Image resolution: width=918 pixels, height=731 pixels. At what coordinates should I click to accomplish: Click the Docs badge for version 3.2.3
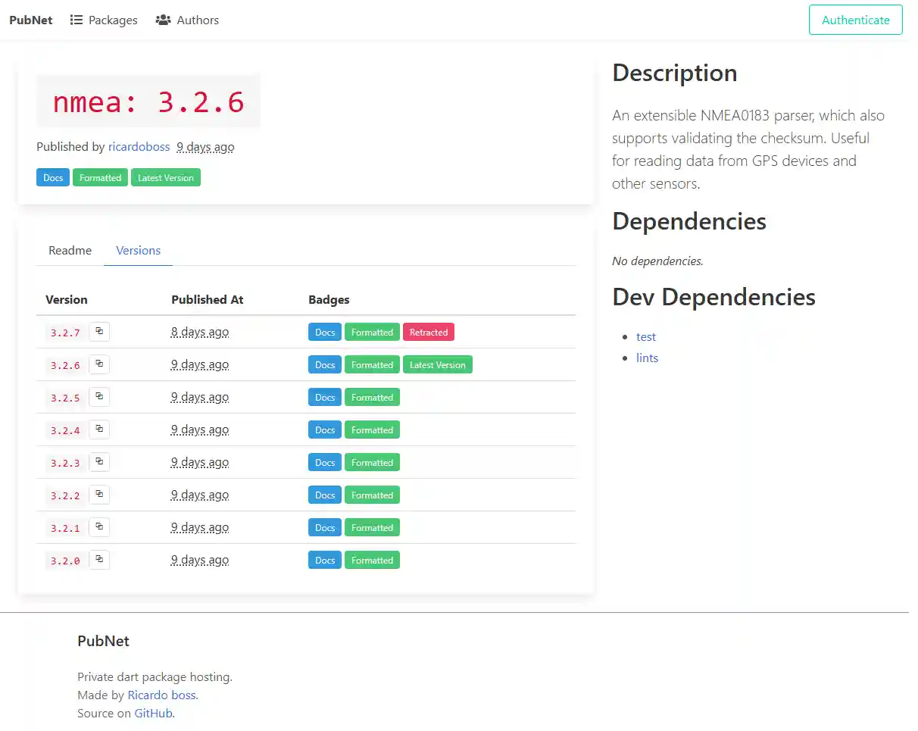(324, 462)
